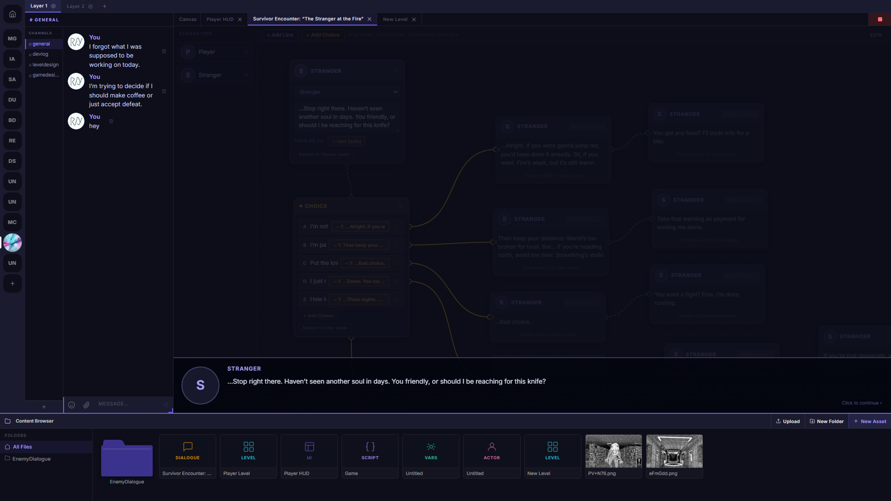Click the Stranger avatar in preview
This screenshot has height=501, width=891.
tap(200, 385)
